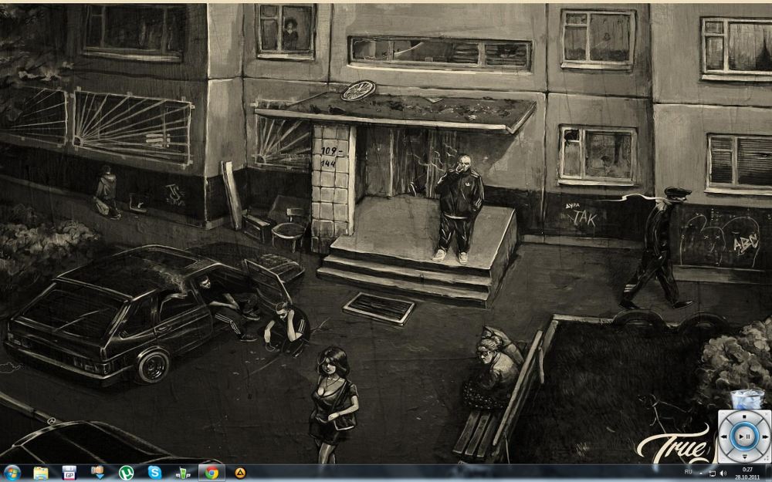
Task: Open Windows Explorer from the taskbar
Action: click(x=41, y=474)
